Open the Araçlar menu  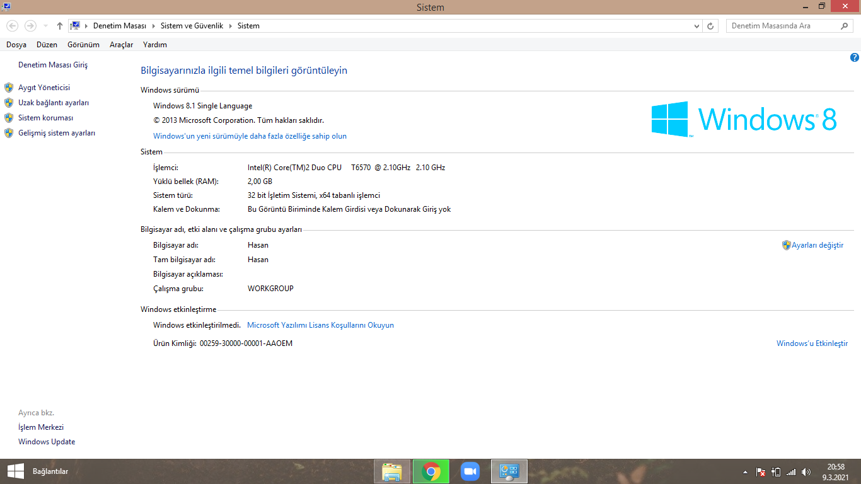pyautogui.click(x=122, y=45)
